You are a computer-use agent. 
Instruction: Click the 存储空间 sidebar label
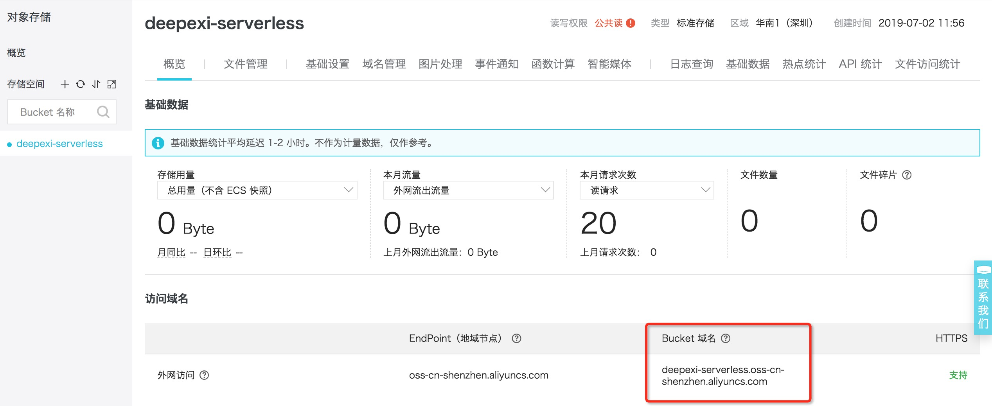(26, 84)
